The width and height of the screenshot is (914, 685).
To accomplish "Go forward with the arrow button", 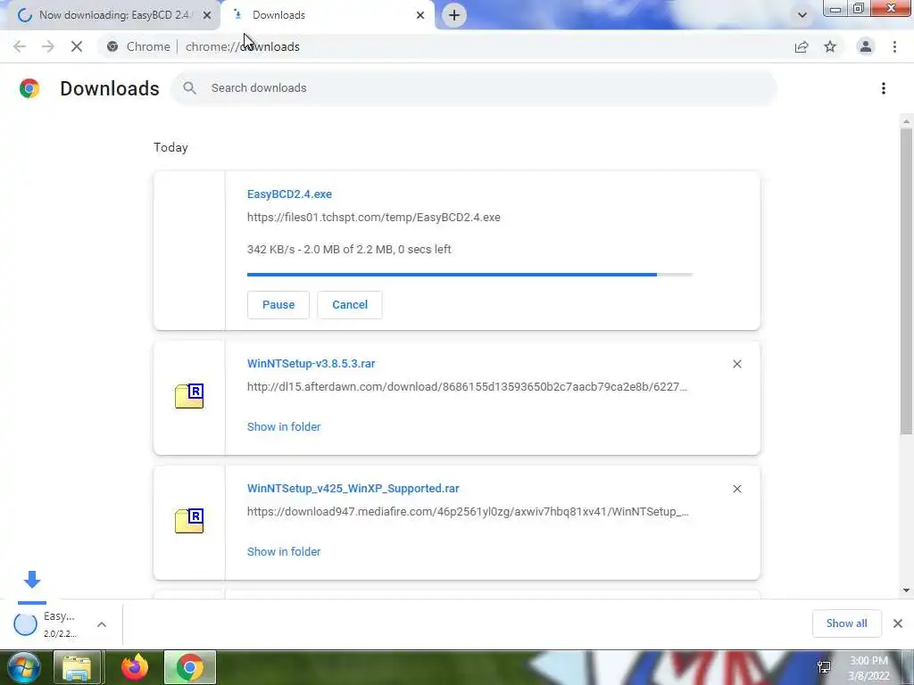I will tap(48, 46).
